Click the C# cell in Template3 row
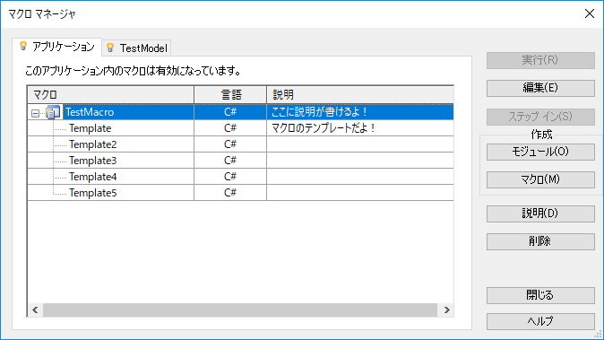 (x=230, y=161)
